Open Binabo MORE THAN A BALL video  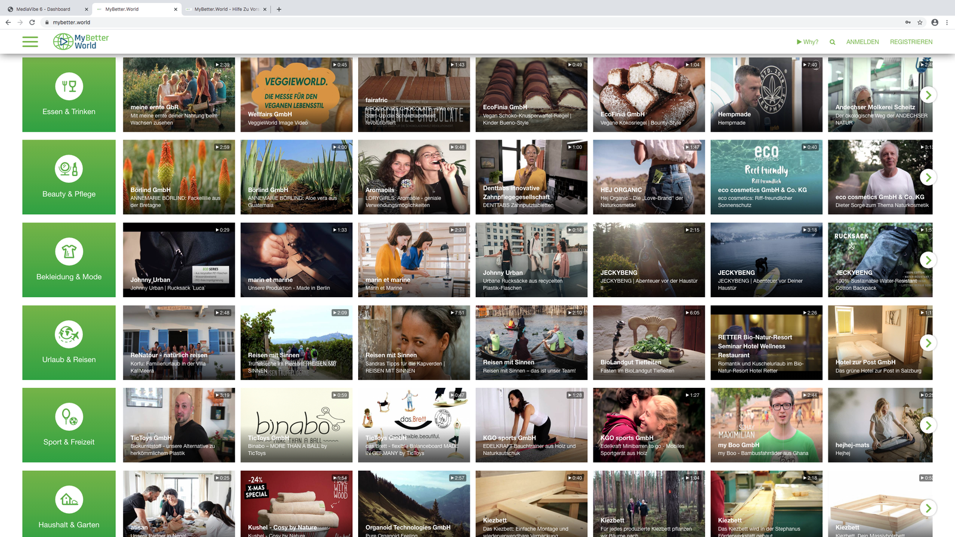pyautogui.click(x=296, y=425)
